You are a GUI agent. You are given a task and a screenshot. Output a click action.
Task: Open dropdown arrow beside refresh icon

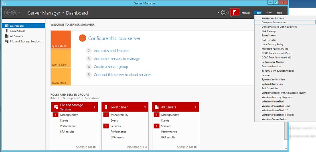218,13
